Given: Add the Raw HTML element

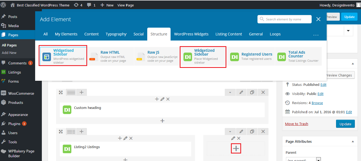Looking at the screenshot, I should pyautogui.click(x=110, y=56).
